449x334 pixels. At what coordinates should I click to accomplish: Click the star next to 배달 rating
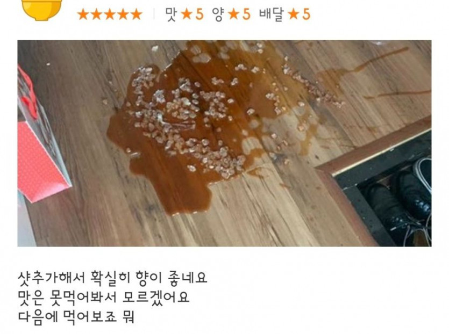click(294, 14)
